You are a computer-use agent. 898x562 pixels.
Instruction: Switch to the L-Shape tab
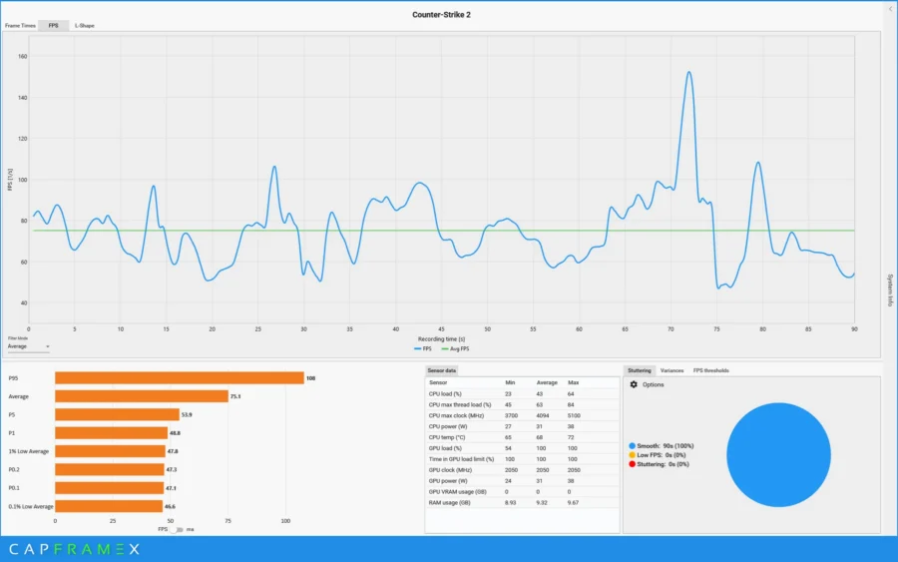coord(84,26)
